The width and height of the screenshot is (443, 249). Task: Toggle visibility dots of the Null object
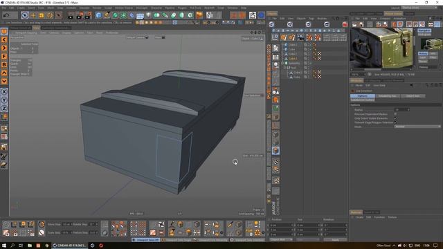click(x=309, y=68)
